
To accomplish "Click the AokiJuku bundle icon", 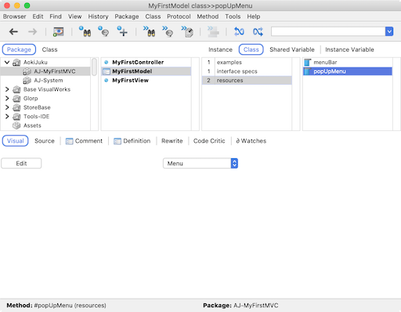I will tap(16, 63).
